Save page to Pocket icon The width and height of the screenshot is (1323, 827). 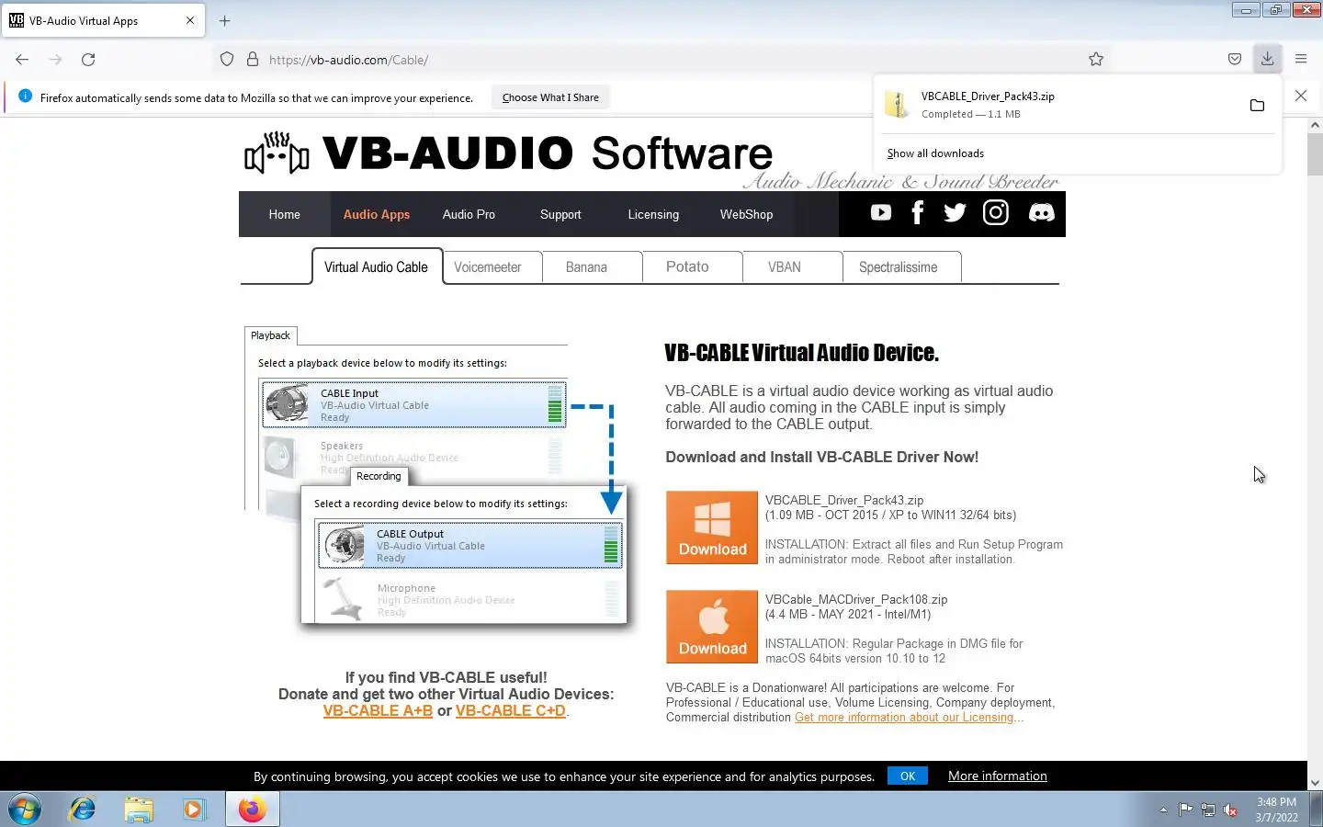click(1235, 60)
